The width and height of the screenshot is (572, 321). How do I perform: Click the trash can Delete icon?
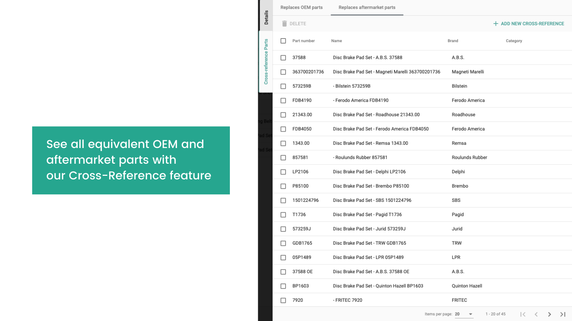[x=285, y=24]
